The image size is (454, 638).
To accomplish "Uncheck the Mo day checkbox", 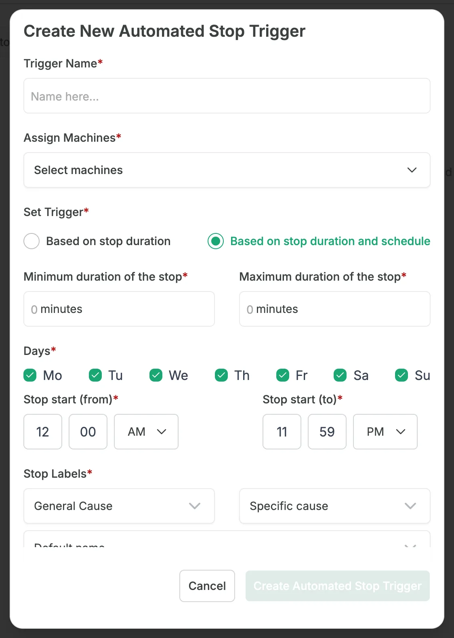I will (x=30, y=375).
